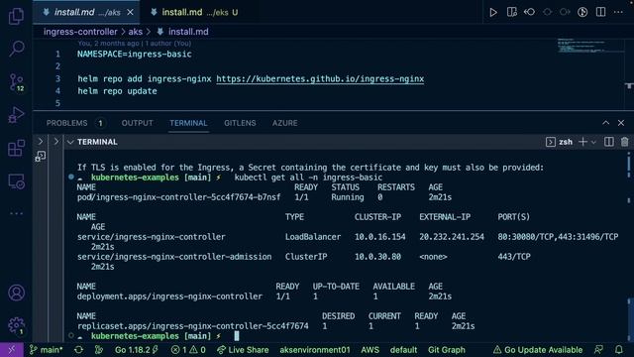634x357 pixels.
Task: Switch to the GITLENS tab
Action: (x=240, y=123)
